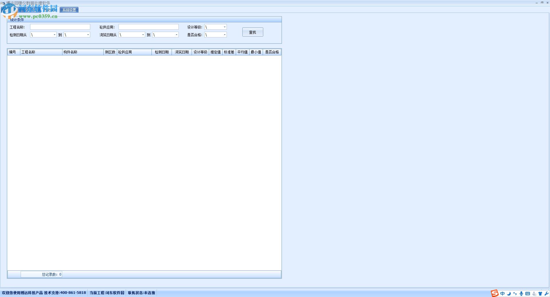Click the 砼供应商 input field
The width and height of the screenshot is (550, 297).
(149, 27)
